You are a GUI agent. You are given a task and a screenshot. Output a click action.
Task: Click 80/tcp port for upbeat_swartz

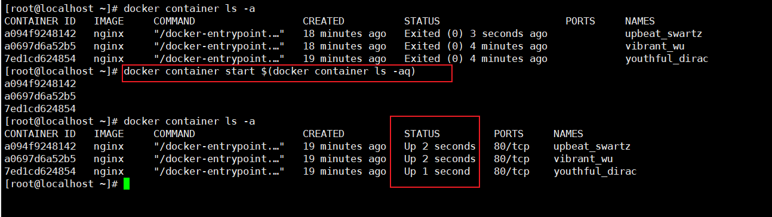(x=512, y=147)
